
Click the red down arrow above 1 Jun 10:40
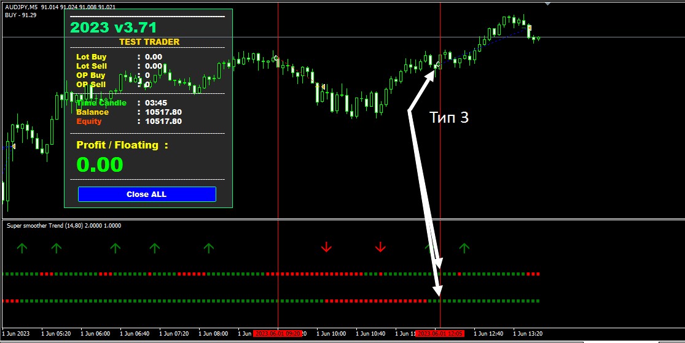380,247
